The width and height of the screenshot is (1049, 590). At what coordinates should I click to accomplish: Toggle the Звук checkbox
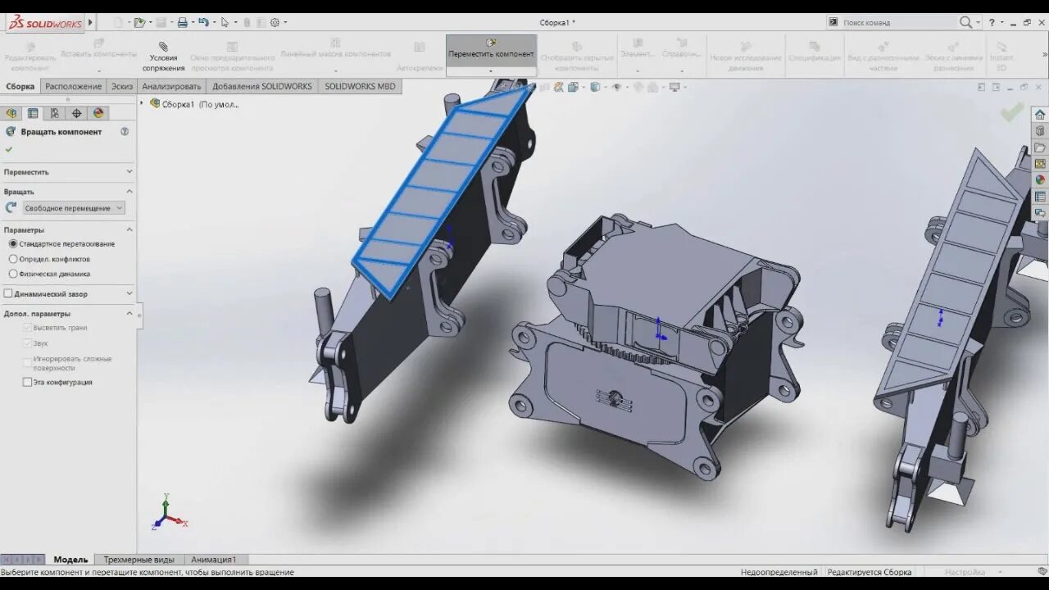pyautogui.click(x=27, y=343)
